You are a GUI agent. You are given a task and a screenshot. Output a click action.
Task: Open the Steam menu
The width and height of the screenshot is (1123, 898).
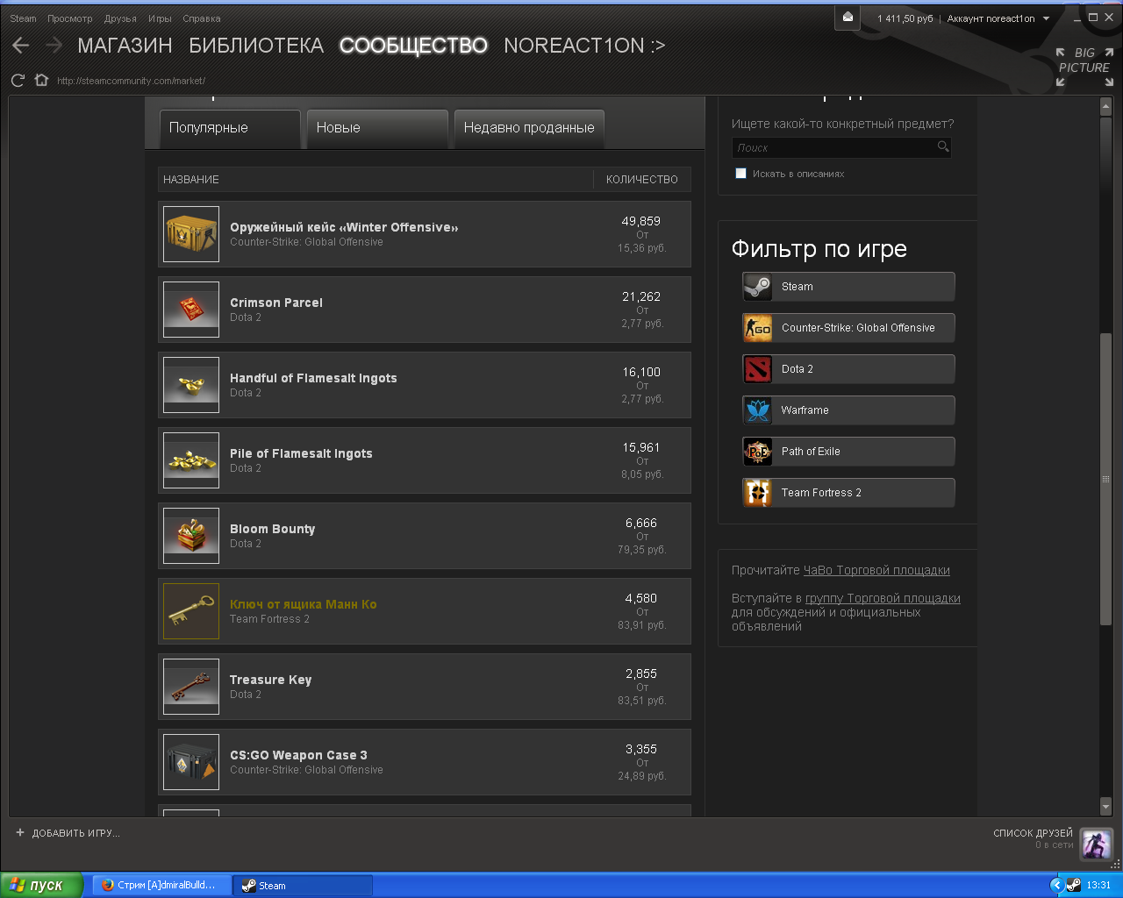(x=23, y=18)
